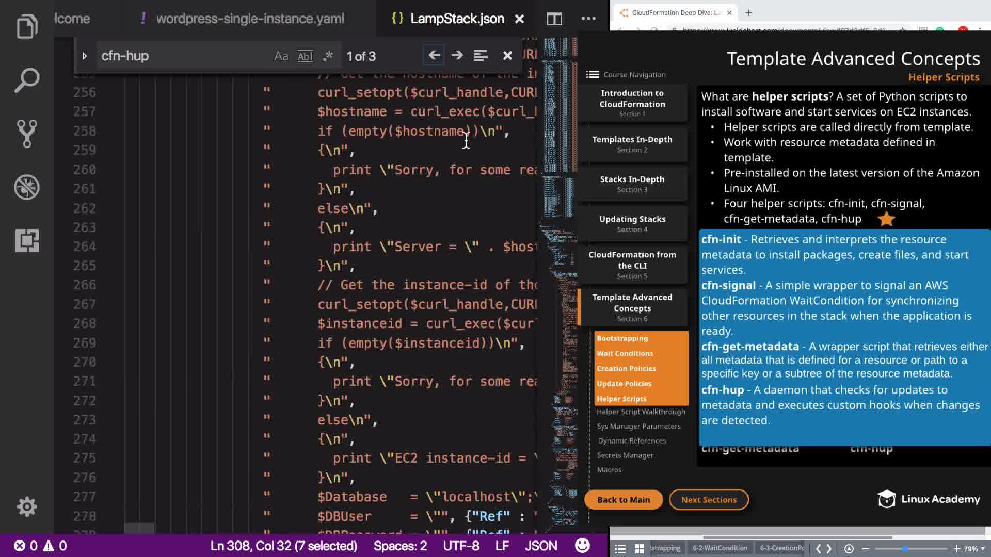Open the Source Control icon
This screenshot has height=557, width=991.
[x=27, y=134]
